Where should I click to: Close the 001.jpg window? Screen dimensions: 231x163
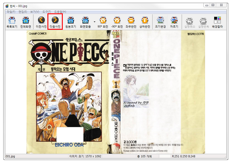(x=221, y=5)
